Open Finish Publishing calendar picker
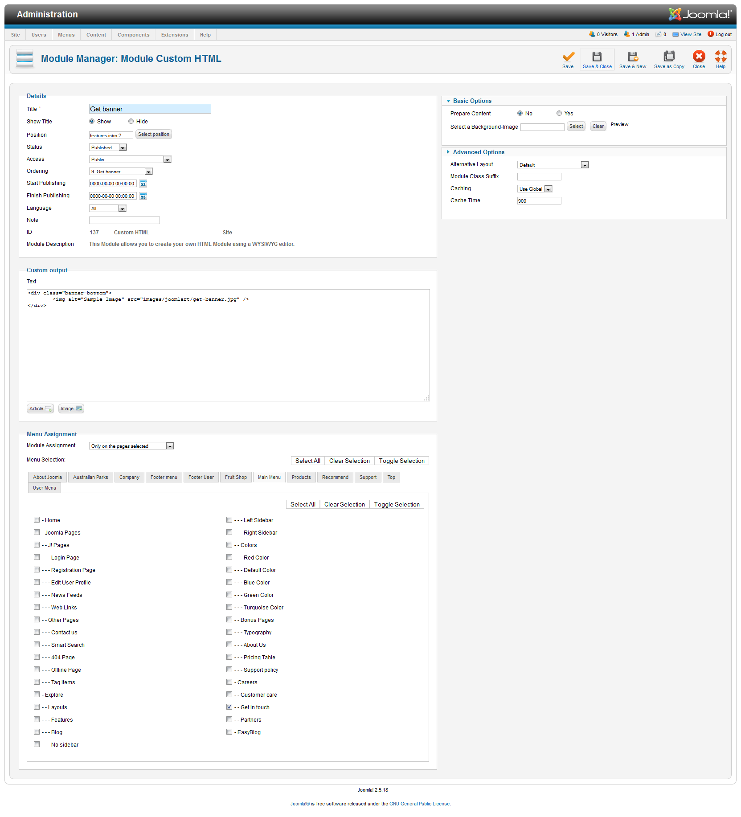This screenshot has width=741, height=817. 143,196
